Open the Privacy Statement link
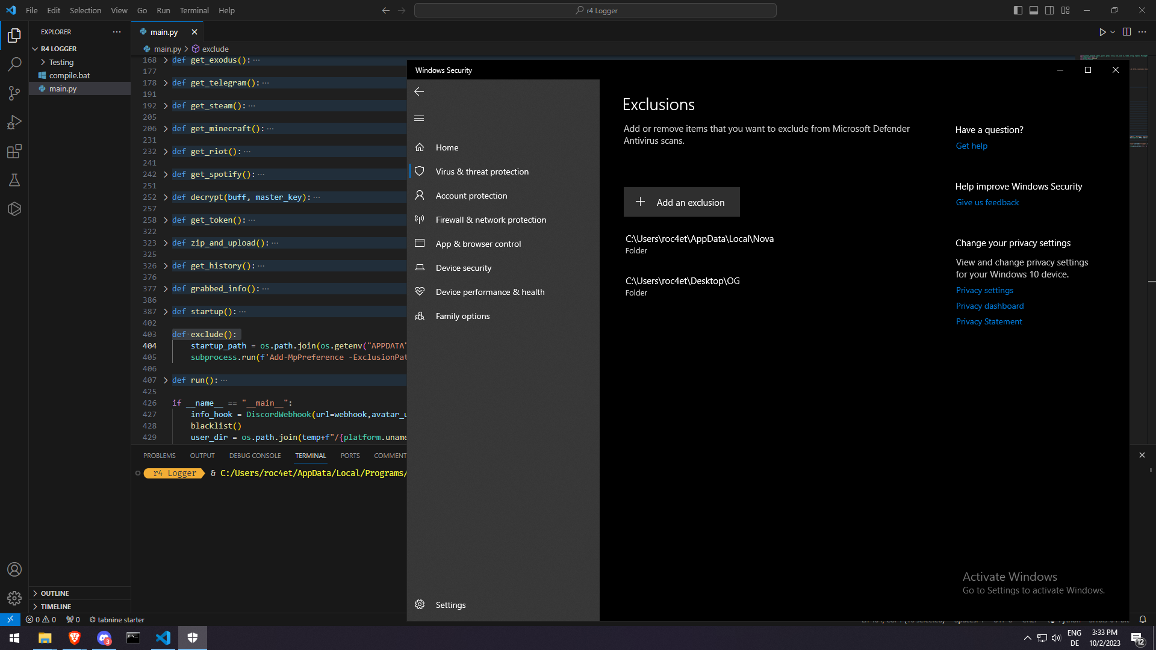The width and height of the screenshot is (1156, 650). coord(989,321)
